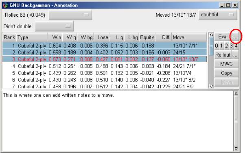Select the 3-ply evaluation button
Screen dimensions: 245x153
point(231,46)
